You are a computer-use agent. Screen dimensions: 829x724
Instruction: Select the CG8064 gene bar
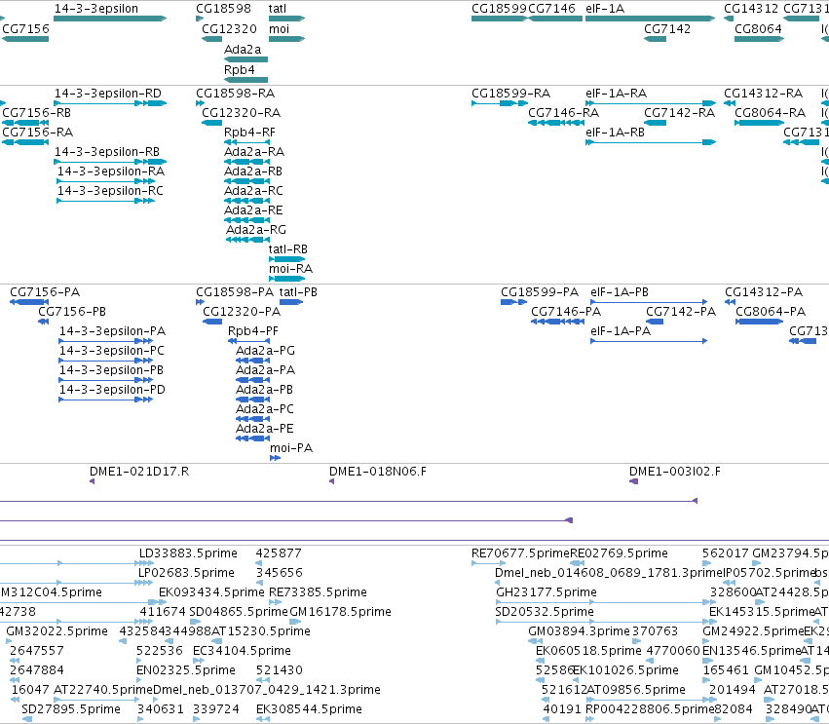click(x=759, y=39)
